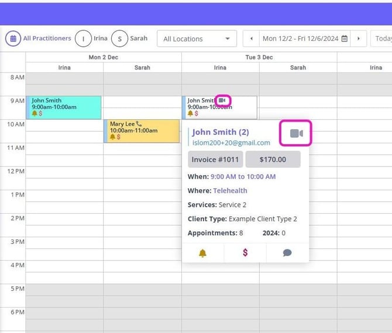This screenshot has height=333, width=392.
Task: Click bell icon on Monday John Smith appointment
Action: click(x=35, y=113)
